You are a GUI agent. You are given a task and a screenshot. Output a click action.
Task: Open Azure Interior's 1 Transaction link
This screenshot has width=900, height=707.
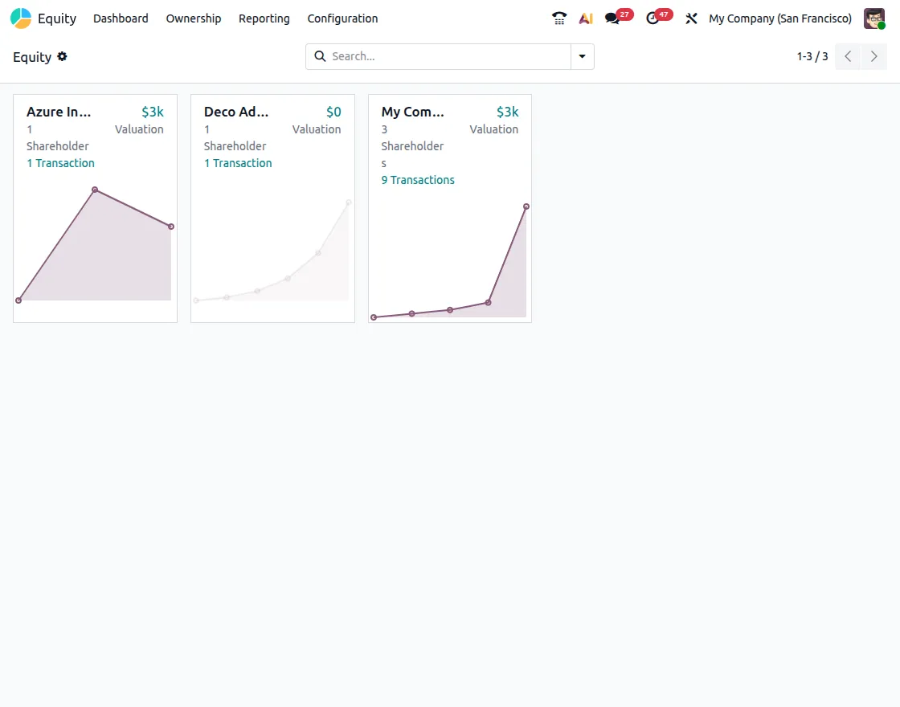click(x=60, y=163)
